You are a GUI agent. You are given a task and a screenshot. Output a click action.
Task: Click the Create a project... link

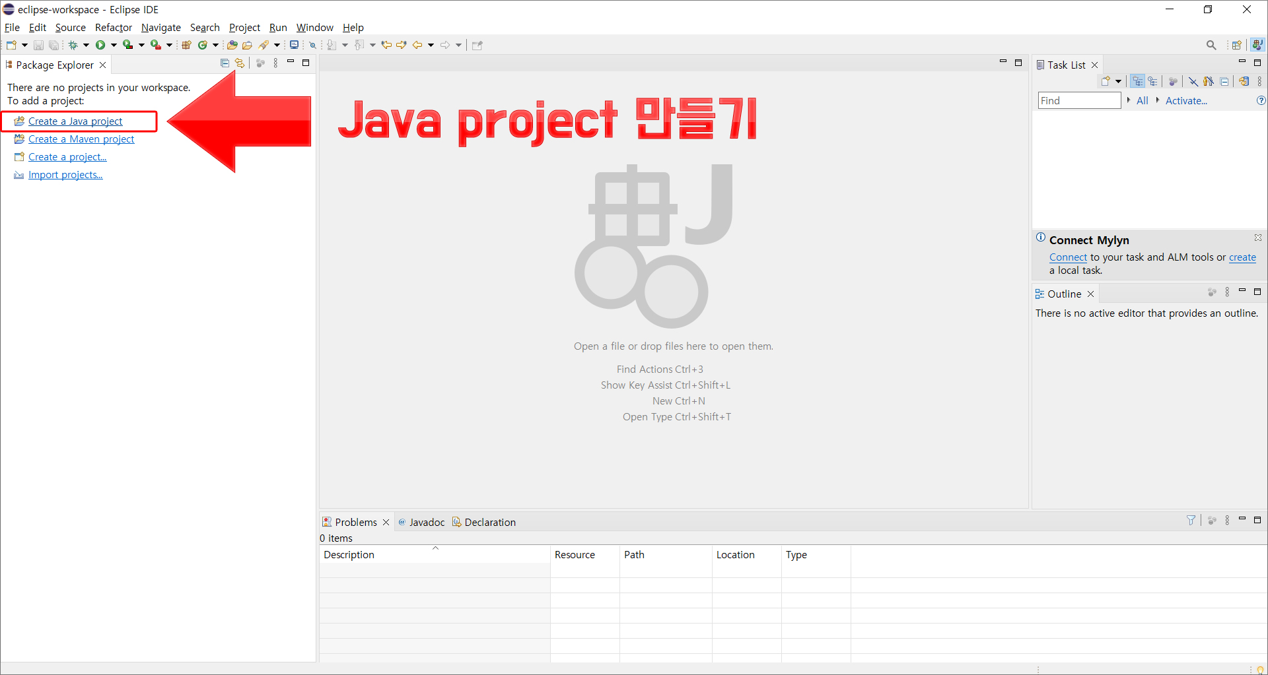[x=67, y=157]
